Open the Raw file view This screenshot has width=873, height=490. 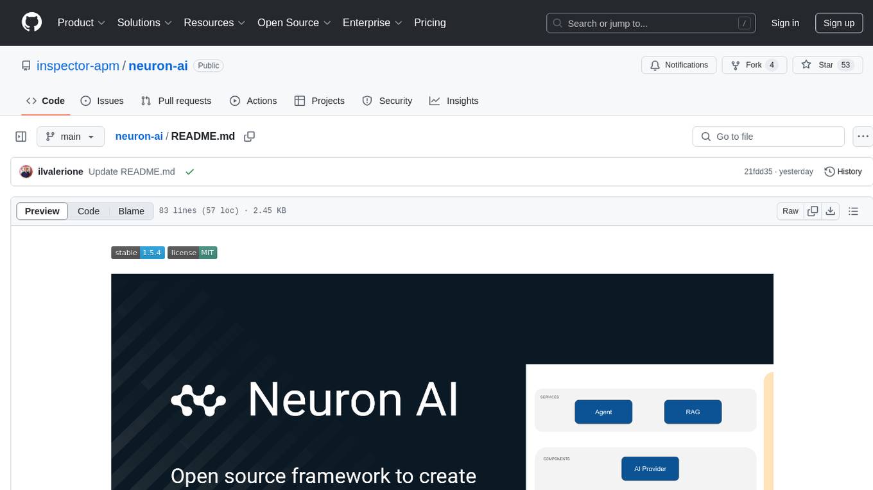[x=790, y=211]
